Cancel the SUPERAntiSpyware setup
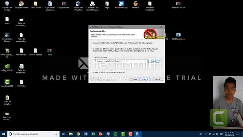 [x=158, y=79]
